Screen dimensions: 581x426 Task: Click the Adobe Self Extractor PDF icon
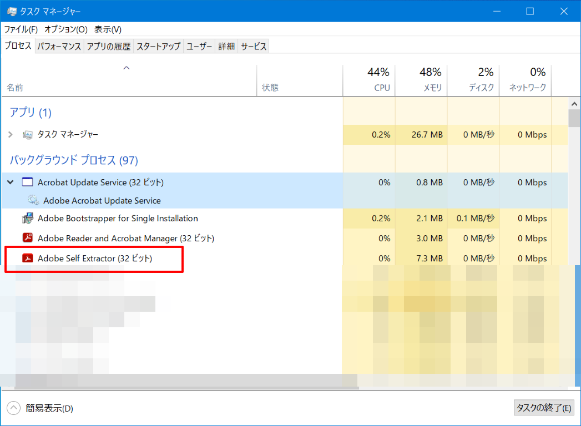27,258
